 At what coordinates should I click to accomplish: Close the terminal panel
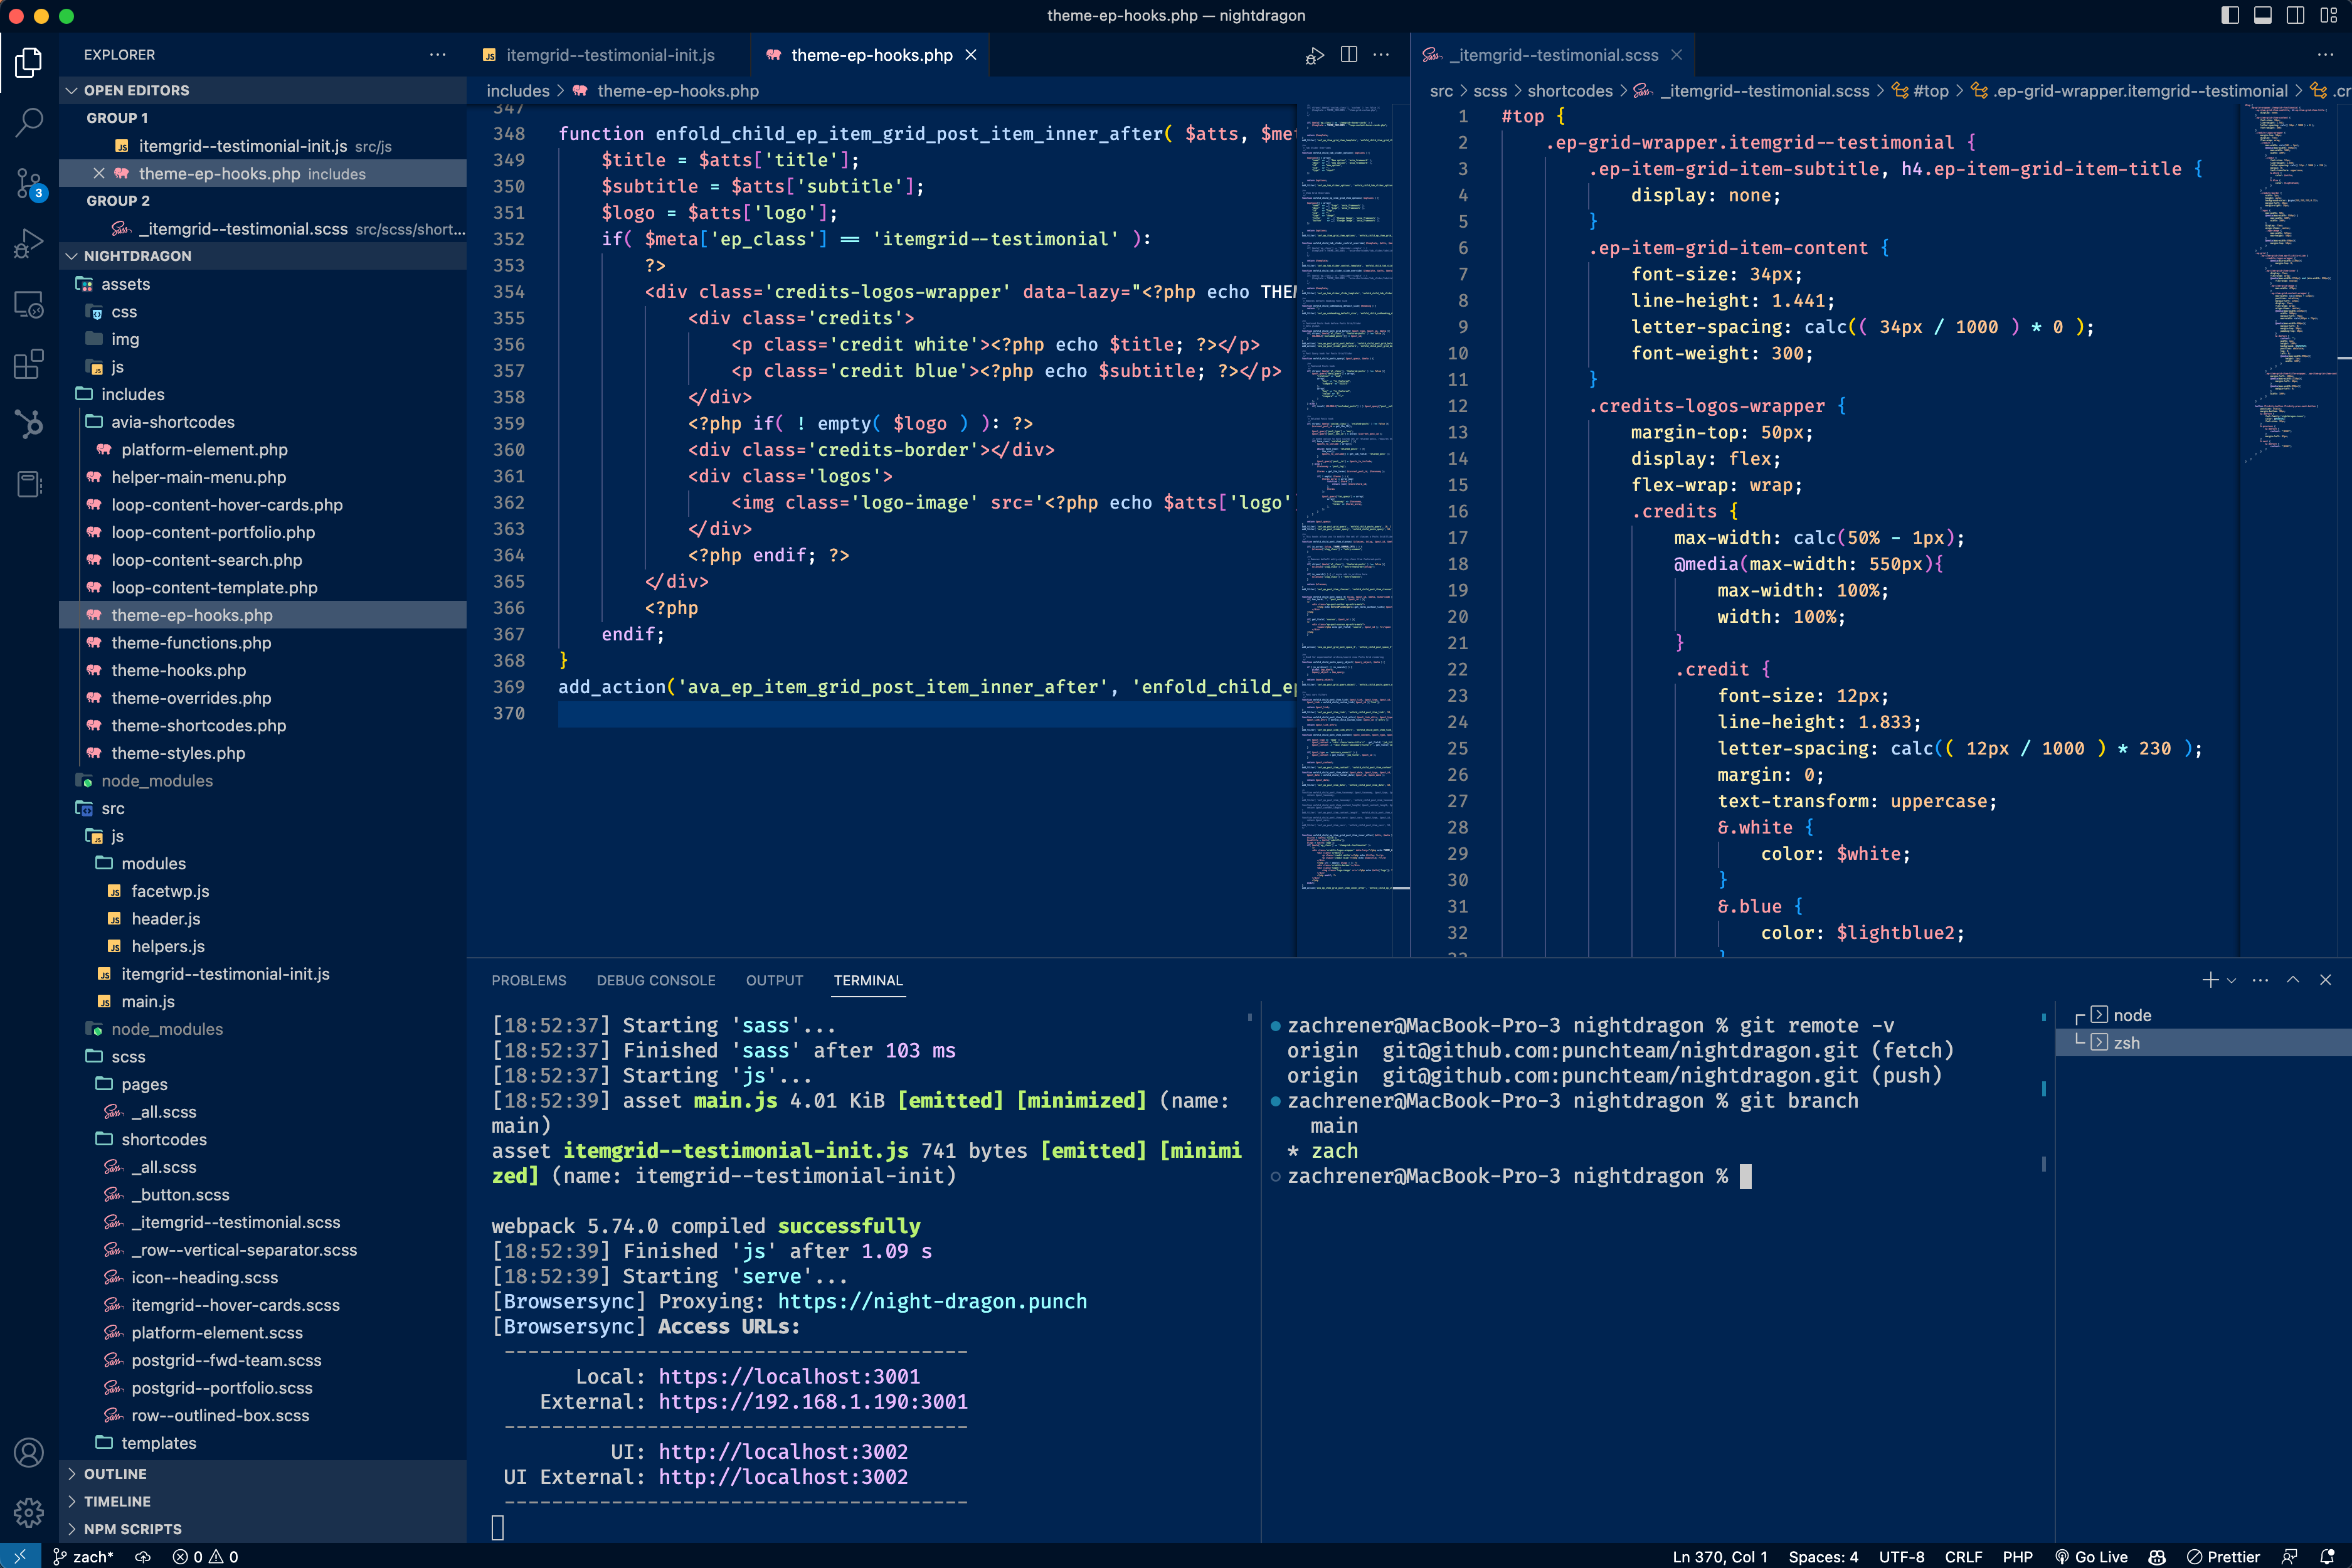click(2325, 980)
